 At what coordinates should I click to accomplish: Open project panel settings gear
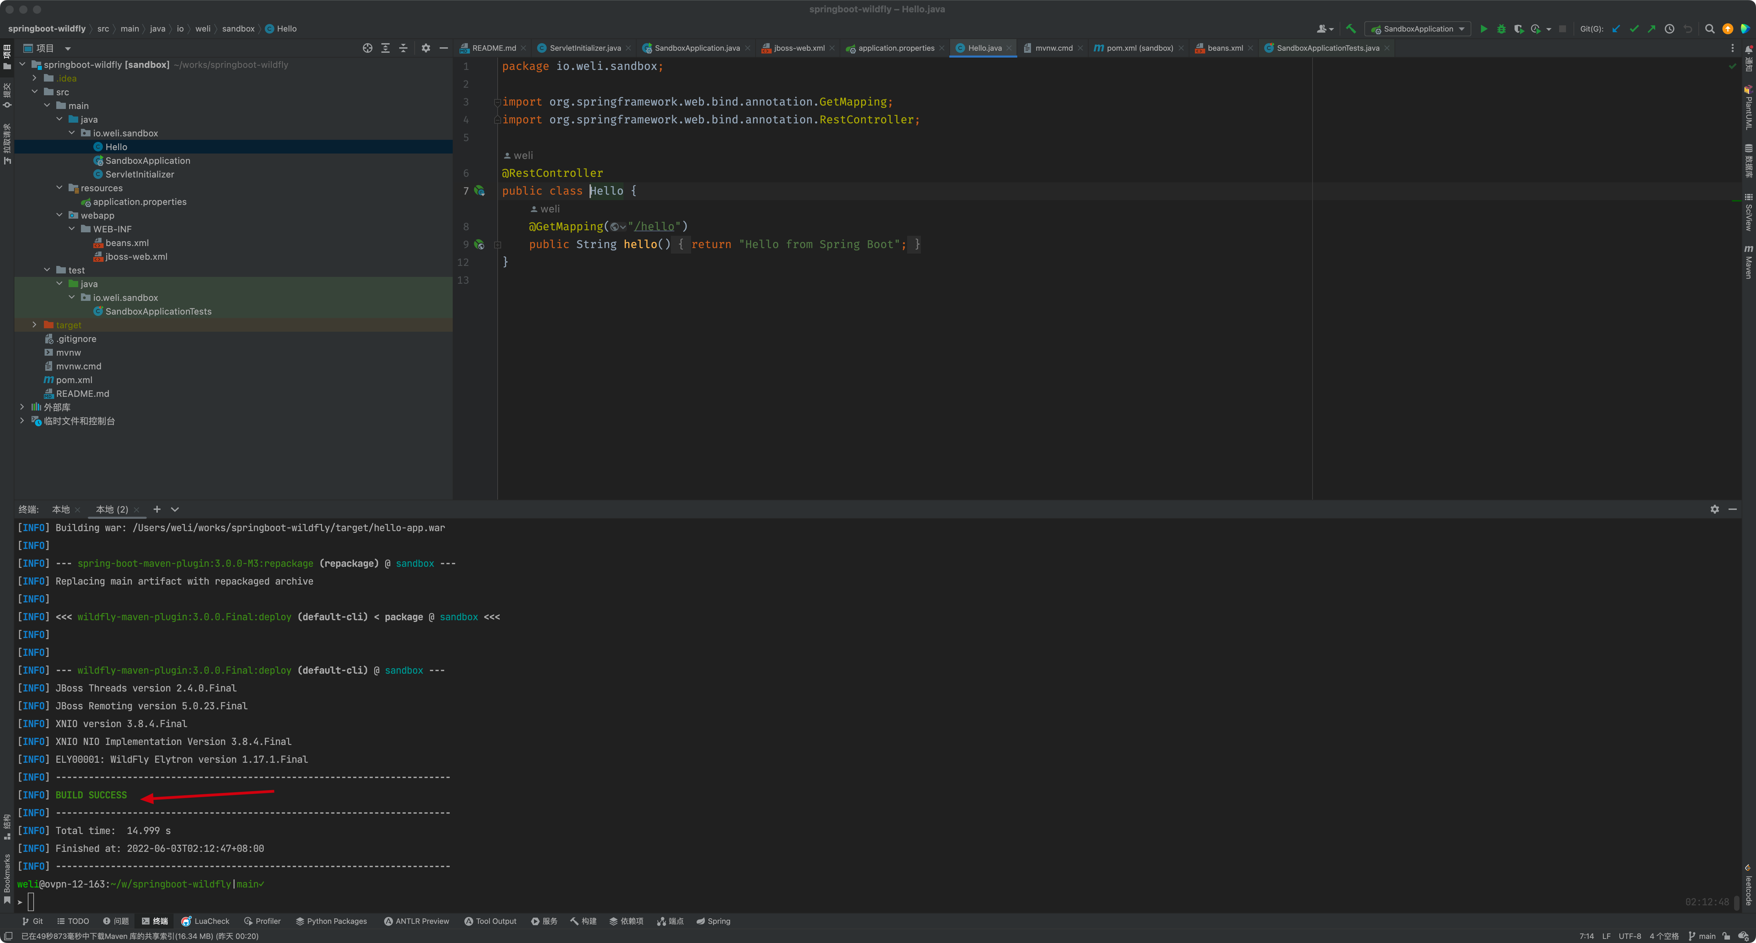425,48
